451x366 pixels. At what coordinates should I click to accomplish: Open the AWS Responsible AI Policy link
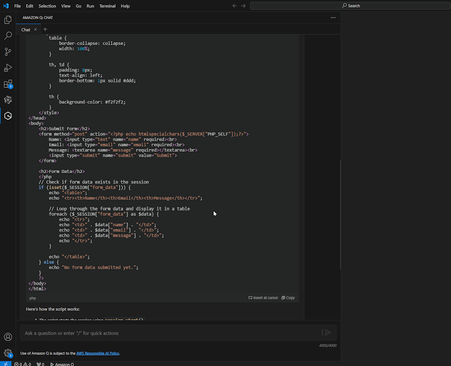click(x=97, y=353)
